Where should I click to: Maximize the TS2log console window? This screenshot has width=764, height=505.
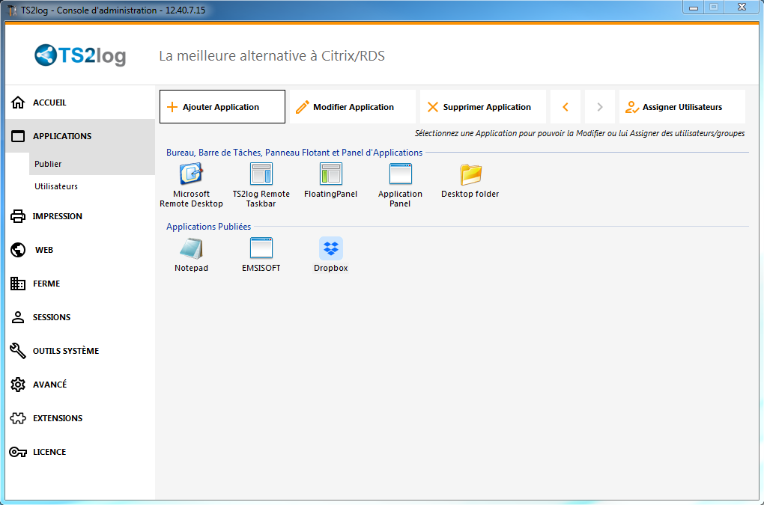[x=714, y=7]
